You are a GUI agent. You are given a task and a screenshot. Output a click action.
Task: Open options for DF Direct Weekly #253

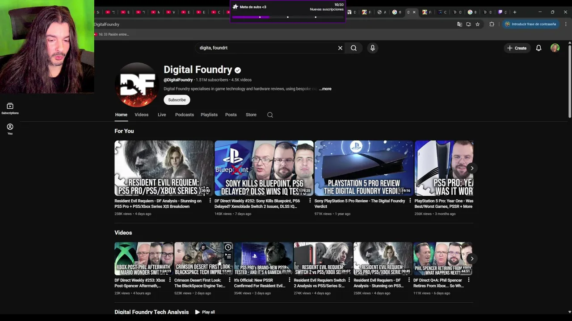coord(170,280)
